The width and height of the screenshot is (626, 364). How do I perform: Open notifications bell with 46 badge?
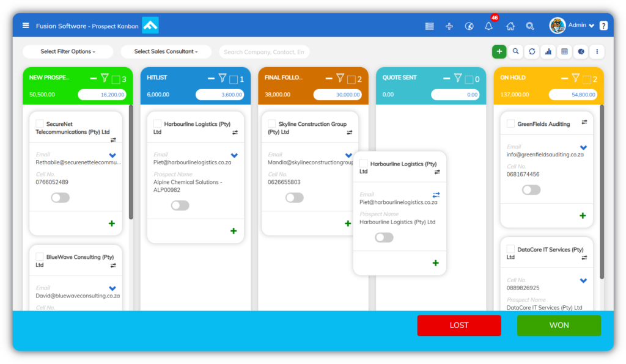tap(488, 26)
